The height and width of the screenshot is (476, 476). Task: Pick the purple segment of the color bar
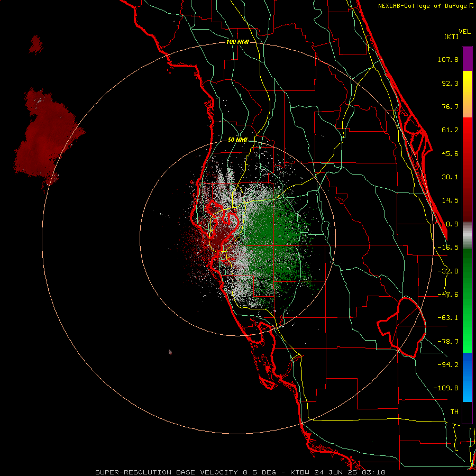(x=467, y=59)
